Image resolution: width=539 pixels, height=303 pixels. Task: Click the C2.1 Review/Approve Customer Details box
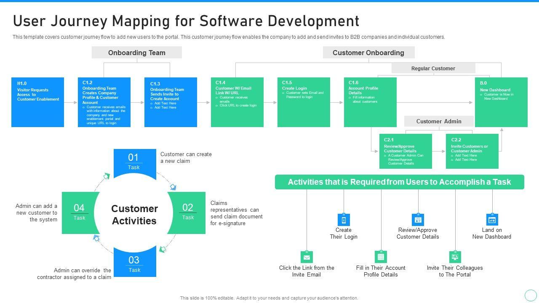[406, 151]
